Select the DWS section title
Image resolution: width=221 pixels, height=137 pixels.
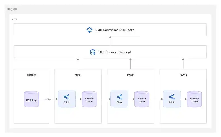[183, 75]
